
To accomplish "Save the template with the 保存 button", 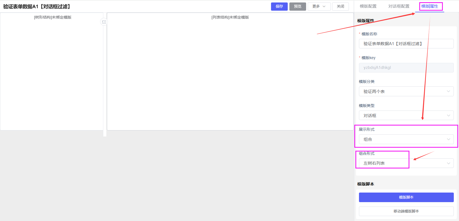I will point(279,7).
